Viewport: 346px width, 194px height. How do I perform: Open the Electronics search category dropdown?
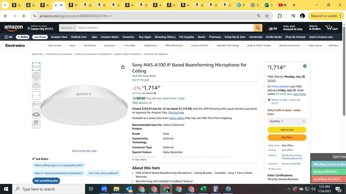click(68, 28)
